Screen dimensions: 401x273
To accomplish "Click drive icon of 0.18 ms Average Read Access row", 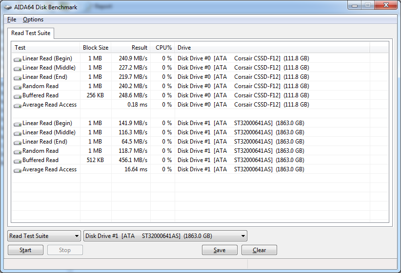I will click(x=18, y=106).
